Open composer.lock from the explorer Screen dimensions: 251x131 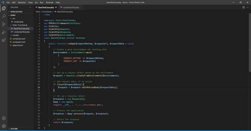pos(19,42)
